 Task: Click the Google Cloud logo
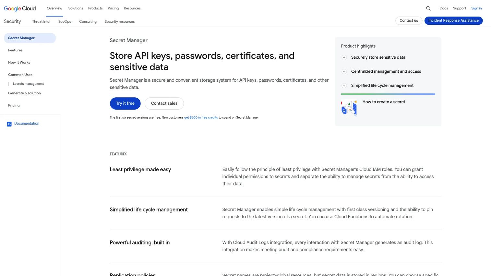[20, 8]
